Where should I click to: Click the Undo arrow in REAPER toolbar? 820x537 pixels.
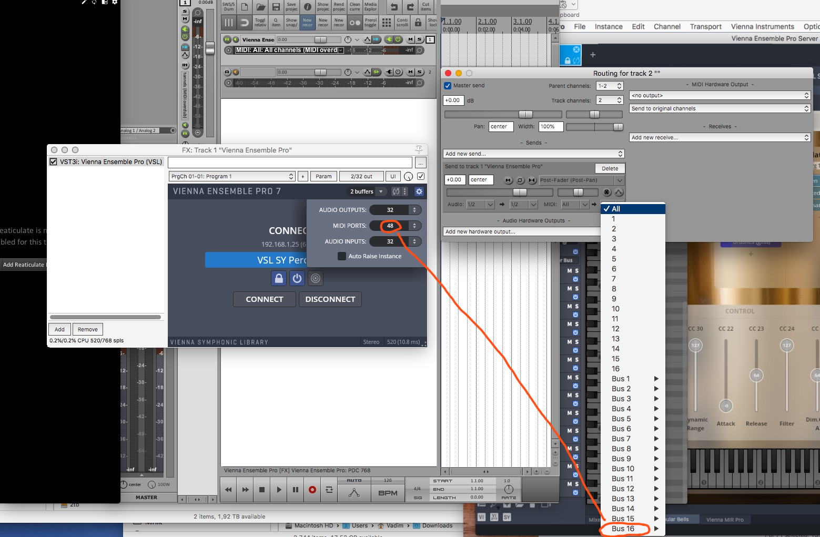pyautogui.click(x=394, y=7)
